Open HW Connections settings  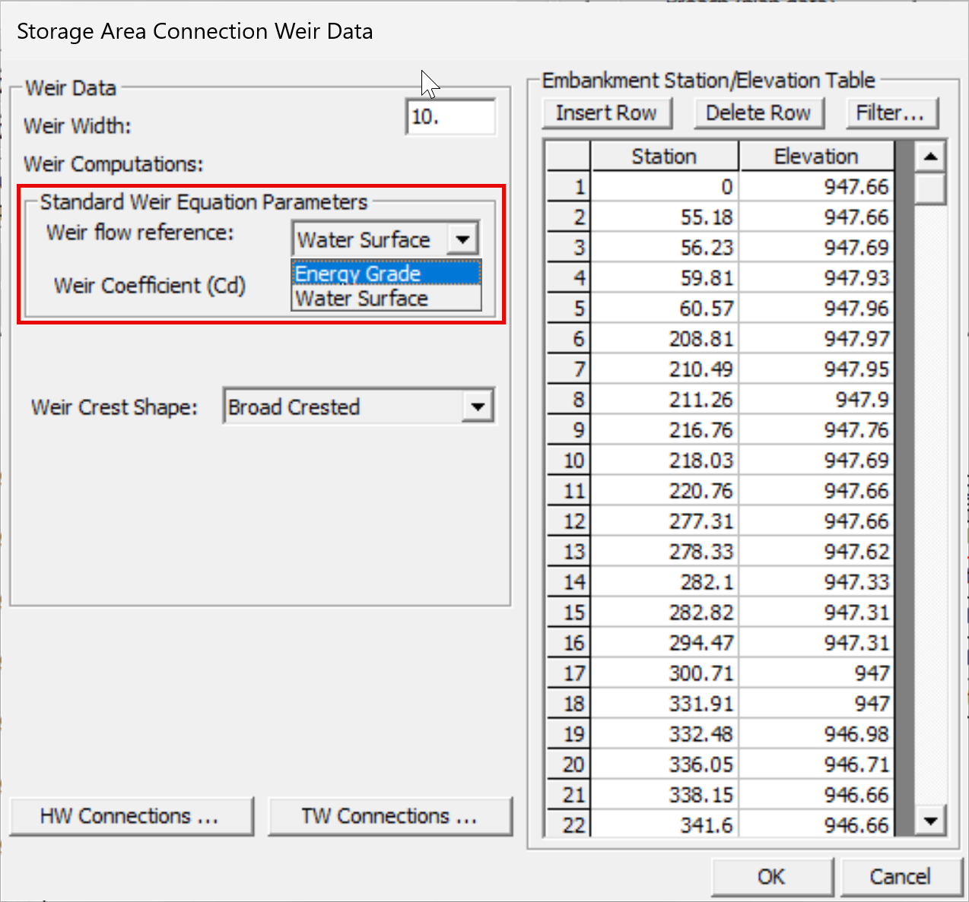131,816
